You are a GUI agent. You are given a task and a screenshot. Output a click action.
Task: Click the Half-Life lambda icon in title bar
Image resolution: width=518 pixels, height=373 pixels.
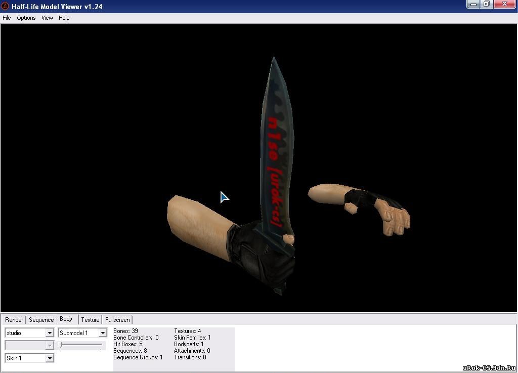(x=5, y=6)
